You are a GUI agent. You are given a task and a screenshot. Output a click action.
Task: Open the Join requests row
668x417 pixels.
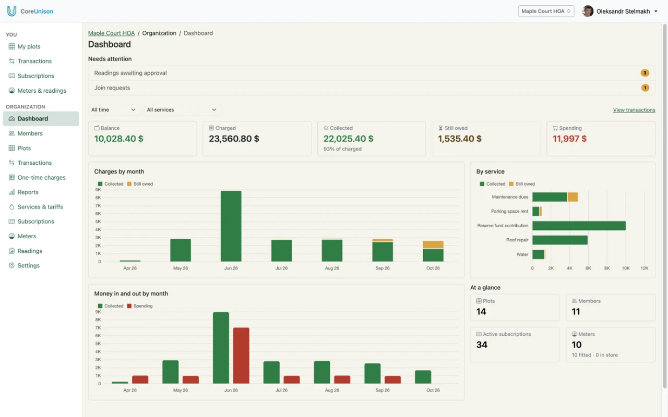pos(372,88)
